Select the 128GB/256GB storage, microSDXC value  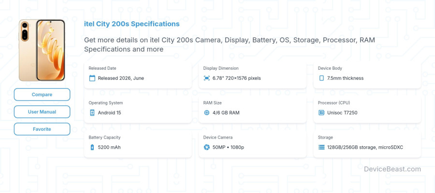365,147
